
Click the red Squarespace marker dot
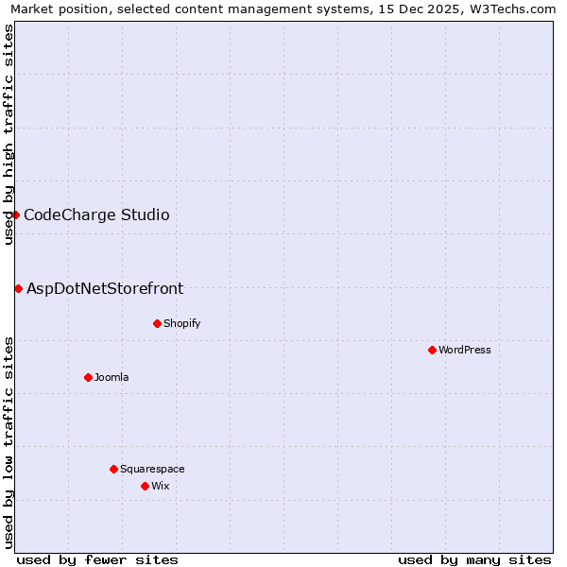pos(113,470)
